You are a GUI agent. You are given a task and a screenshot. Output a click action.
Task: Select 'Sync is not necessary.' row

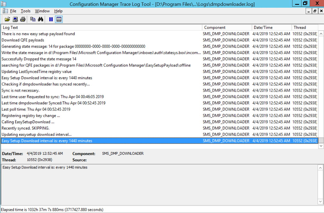159,91
